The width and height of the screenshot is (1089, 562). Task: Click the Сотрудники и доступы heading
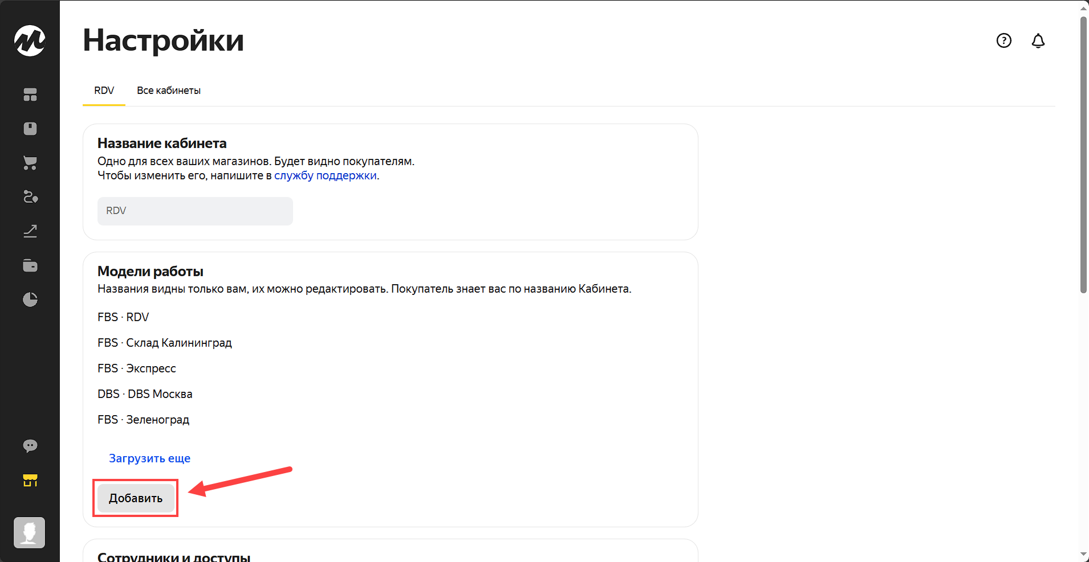click(174, 557)
